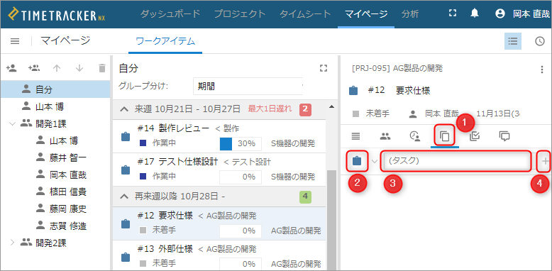Go to the マイページ menu
552x271 pixels.
(366, 14)
